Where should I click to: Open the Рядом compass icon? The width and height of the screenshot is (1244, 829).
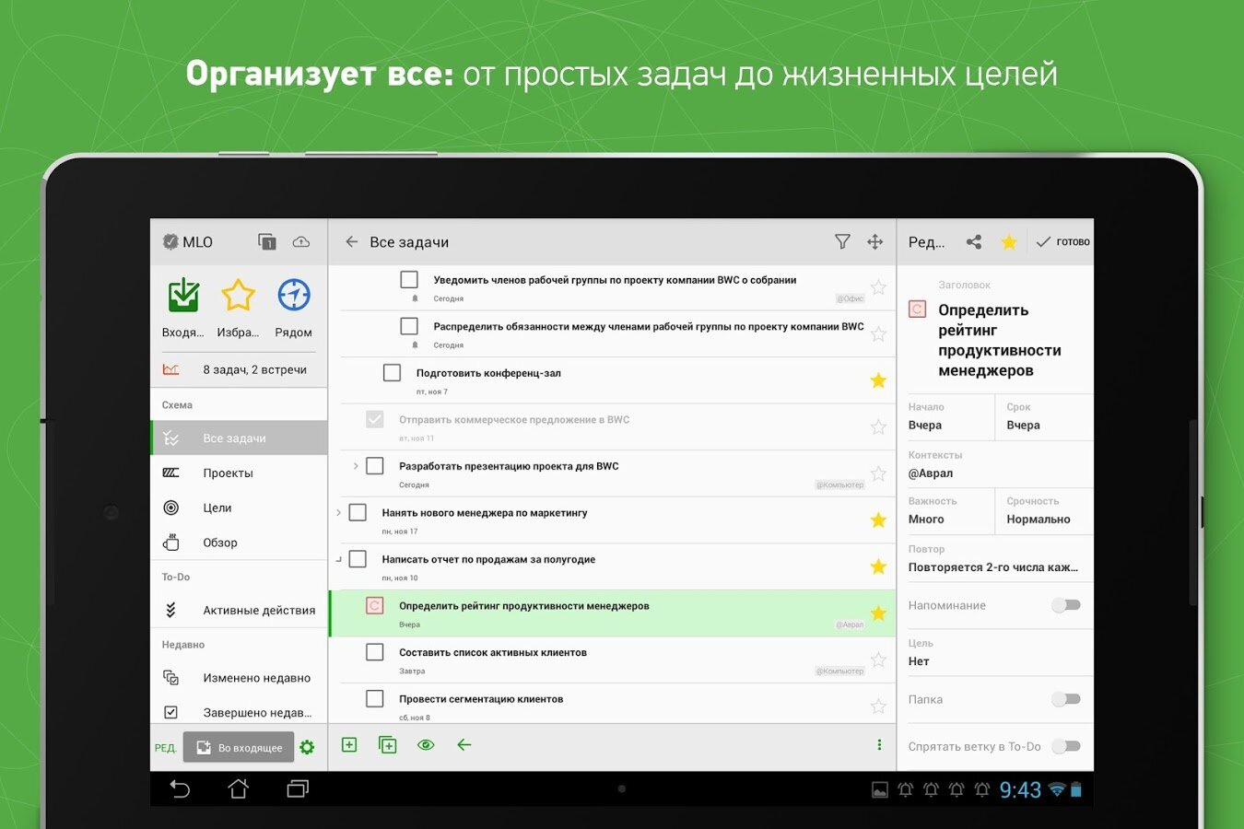(294, 296)
